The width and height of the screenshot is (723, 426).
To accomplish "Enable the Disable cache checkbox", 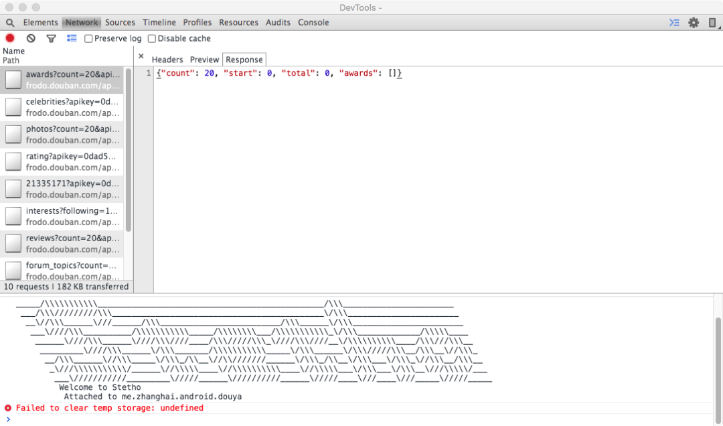I will (x=152, y=39).
